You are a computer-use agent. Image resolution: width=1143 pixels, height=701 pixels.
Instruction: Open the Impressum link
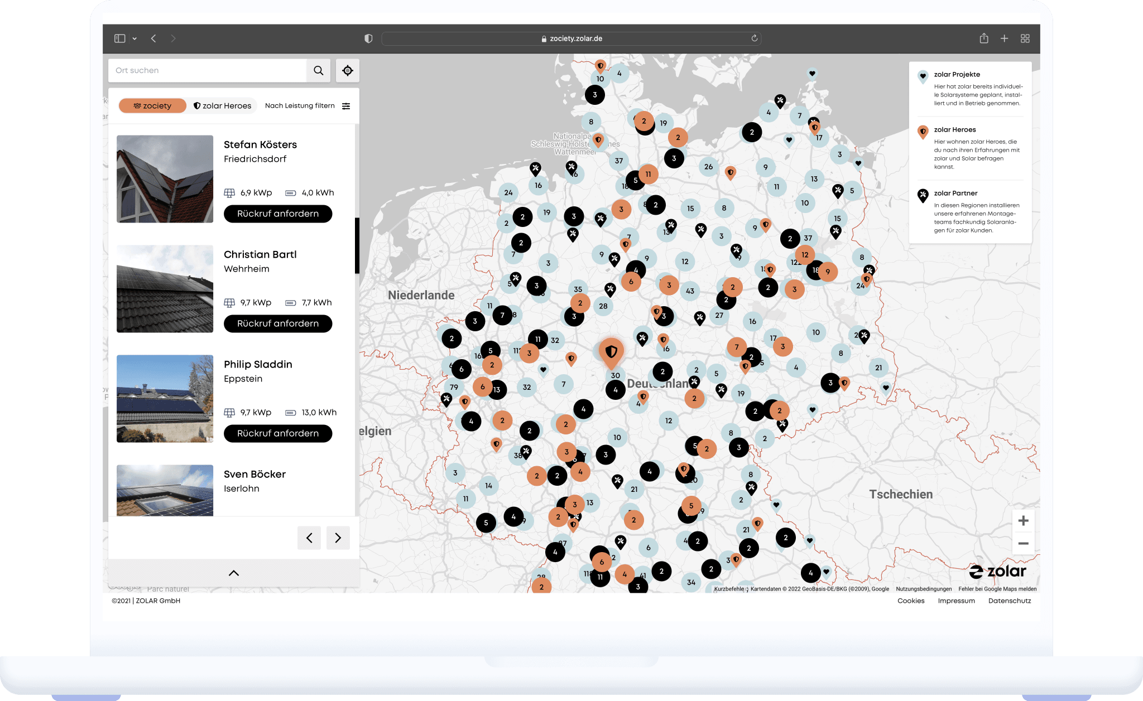point(957,601)
